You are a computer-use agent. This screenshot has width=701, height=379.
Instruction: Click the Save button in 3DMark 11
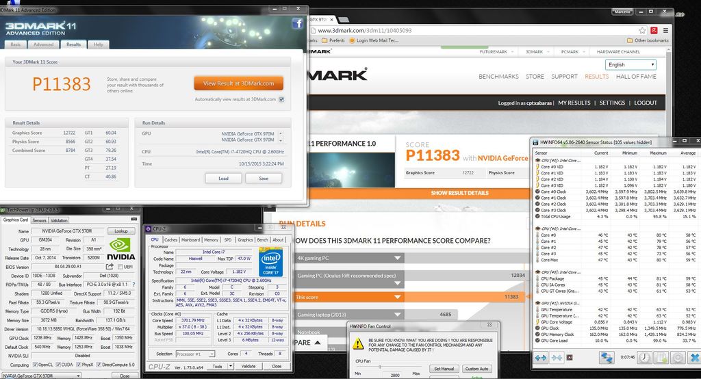(x=264, y=179)
